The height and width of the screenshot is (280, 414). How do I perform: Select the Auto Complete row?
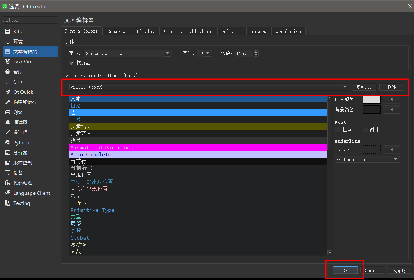click(x=198, y=154)
